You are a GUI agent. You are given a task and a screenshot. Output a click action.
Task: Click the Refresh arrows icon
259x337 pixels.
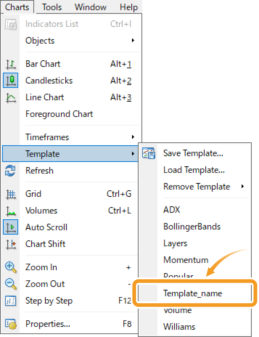[x=10, y=171]
